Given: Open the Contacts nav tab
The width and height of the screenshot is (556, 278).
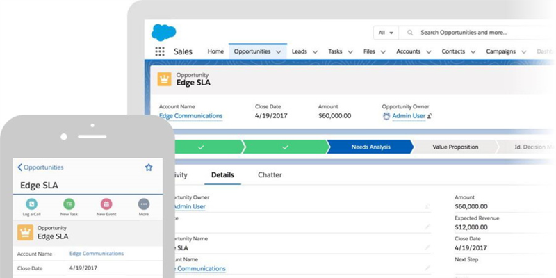Looking at the screenshot, I should click(453, 51).
